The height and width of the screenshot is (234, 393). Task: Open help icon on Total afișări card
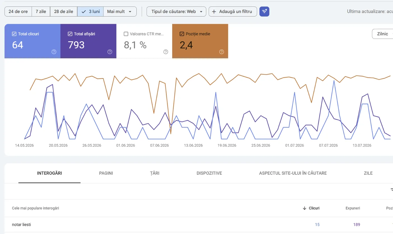coord(110,52)
